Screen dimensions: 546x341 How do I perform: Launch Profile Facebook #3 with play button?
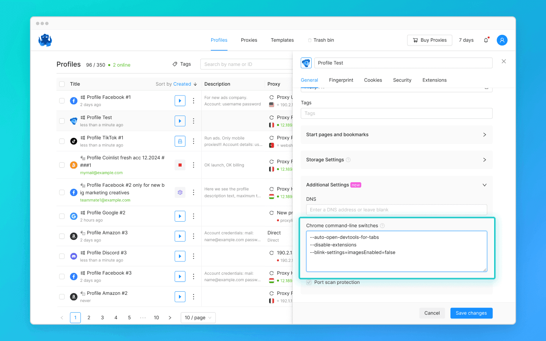[x=180, y=276]
